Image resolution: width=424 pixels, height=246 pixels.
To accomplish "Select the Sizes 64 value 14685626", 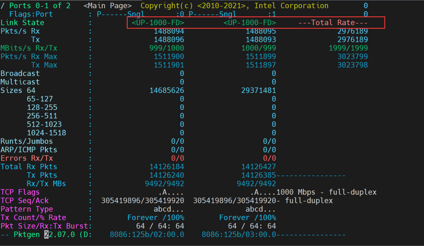I will click(167, 91).
